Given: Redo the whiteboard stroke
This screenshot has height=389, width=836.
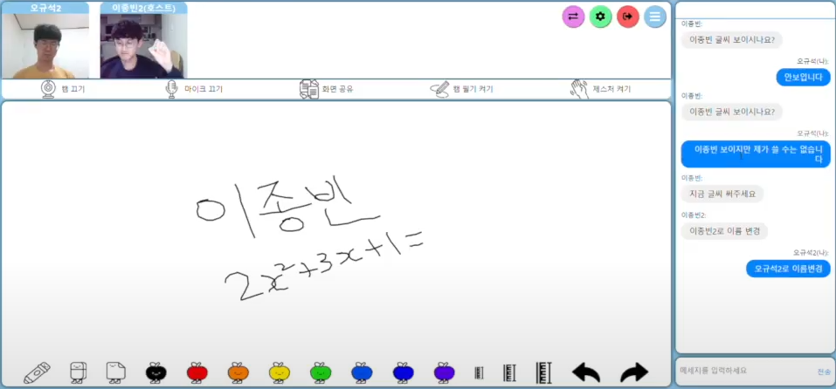Looking at the screenshot, I should coord(634,372).
